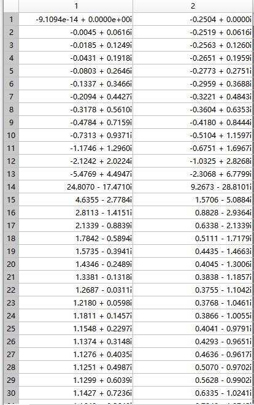Click cell -0.2094 + 0.4427i
The width and height of the screenshot is (254, 405).
pyautogui.click(x=76, y=96)
